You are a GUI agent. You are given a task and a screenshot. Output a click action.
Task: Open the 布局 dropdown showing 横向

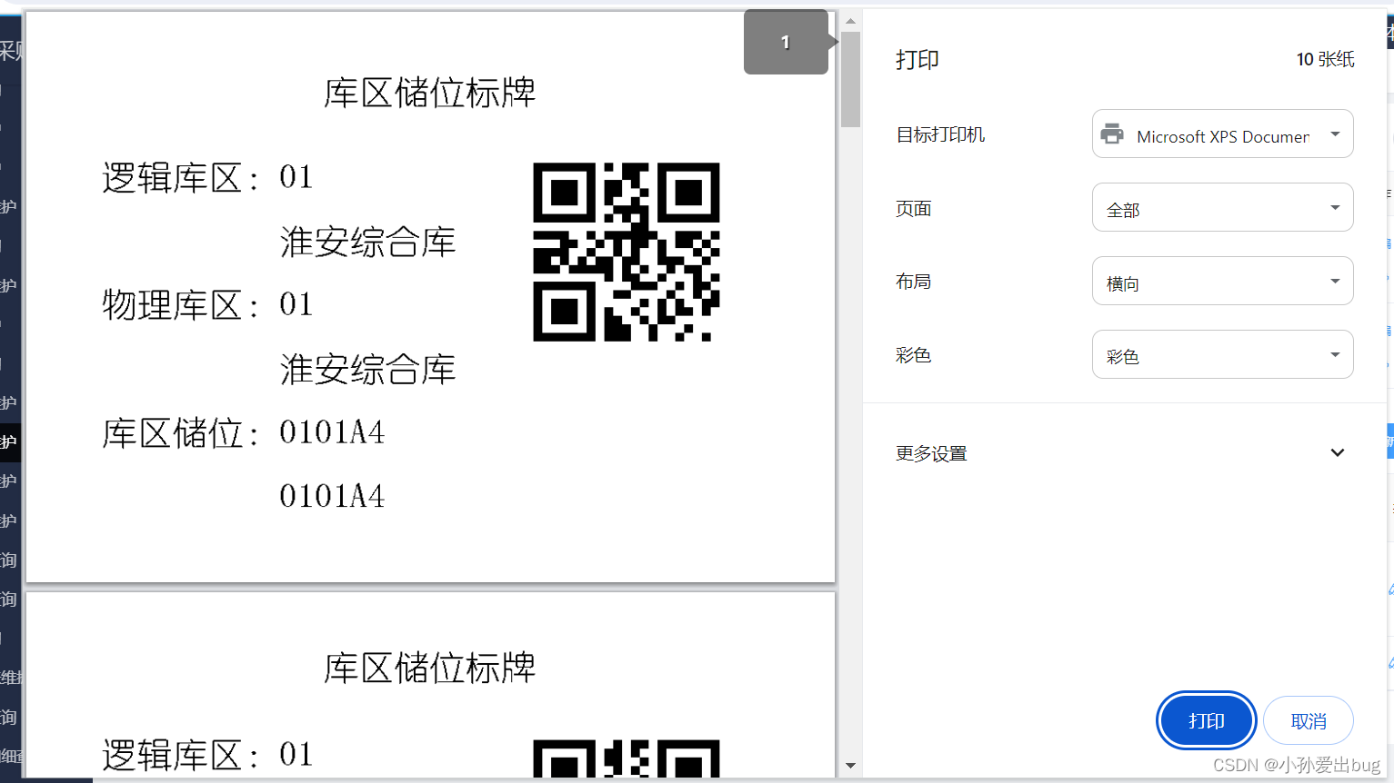(1222, 282)
